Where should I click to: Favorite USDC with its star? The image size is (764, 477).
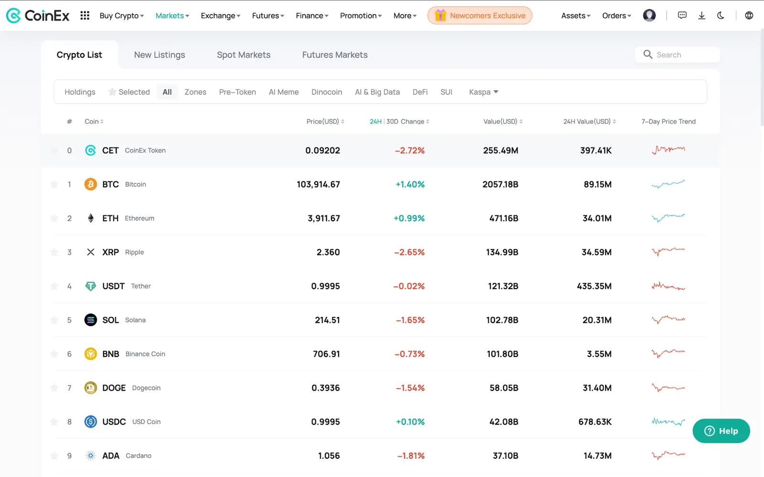tap(54, 422)
